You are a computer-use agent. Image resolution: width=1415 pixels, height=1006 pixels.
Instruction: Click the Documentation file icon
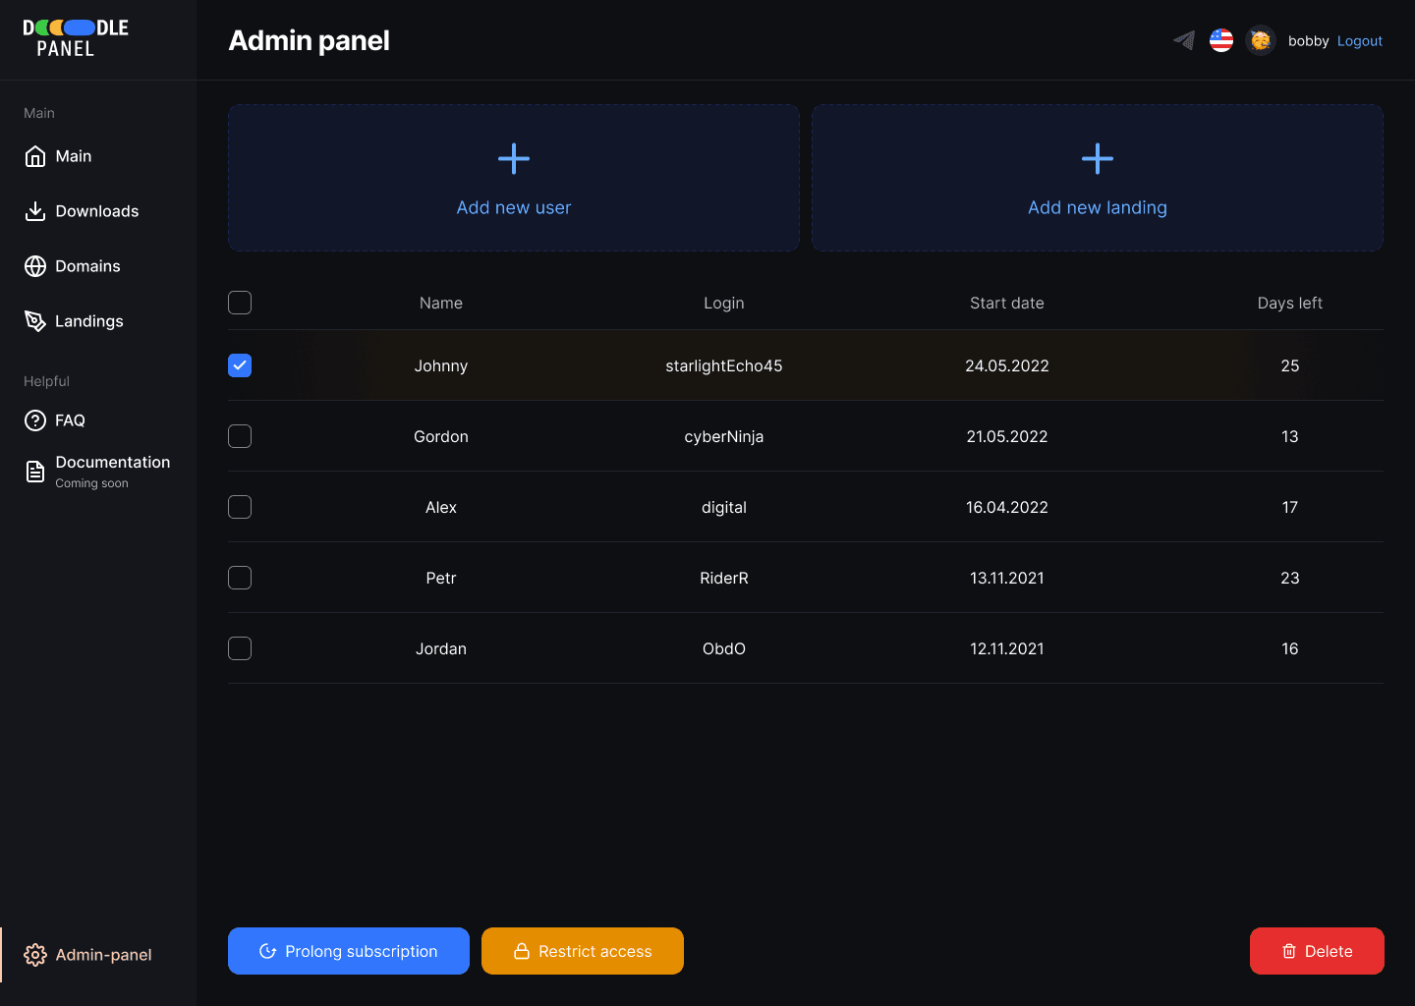tap(35, 472)
